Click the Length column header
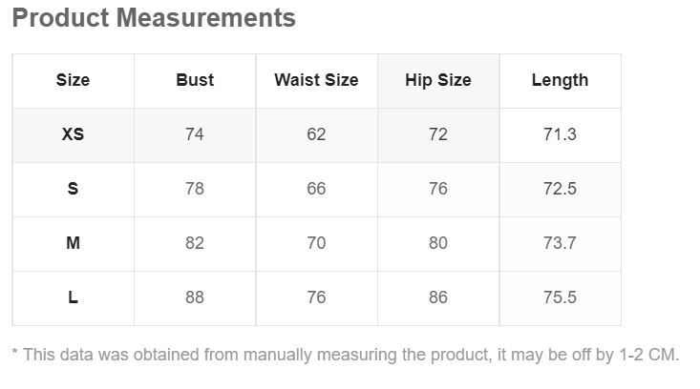 coord(560,80)
